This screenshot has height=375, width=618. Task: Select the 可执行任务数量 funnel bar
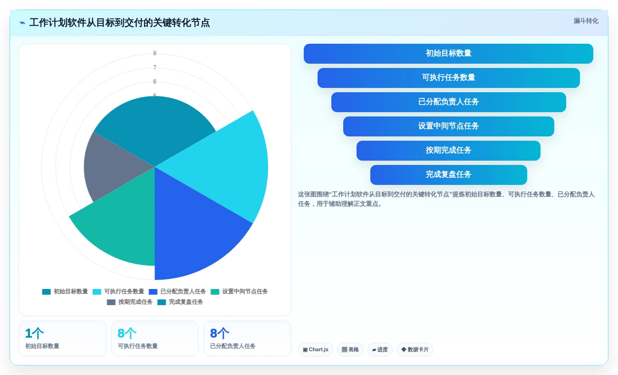pyautogui.click(x=448, y=78)
